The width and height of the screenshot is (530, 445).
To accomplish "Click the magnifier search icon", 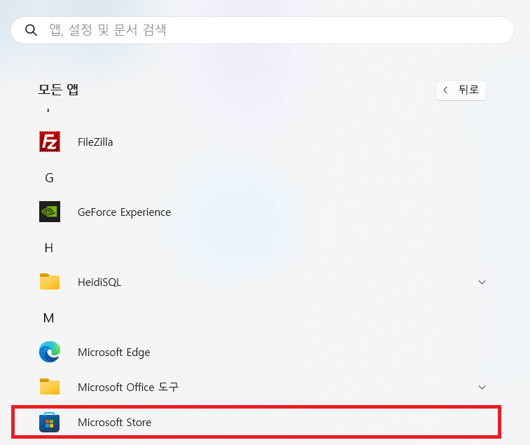I will coord(31,30).
